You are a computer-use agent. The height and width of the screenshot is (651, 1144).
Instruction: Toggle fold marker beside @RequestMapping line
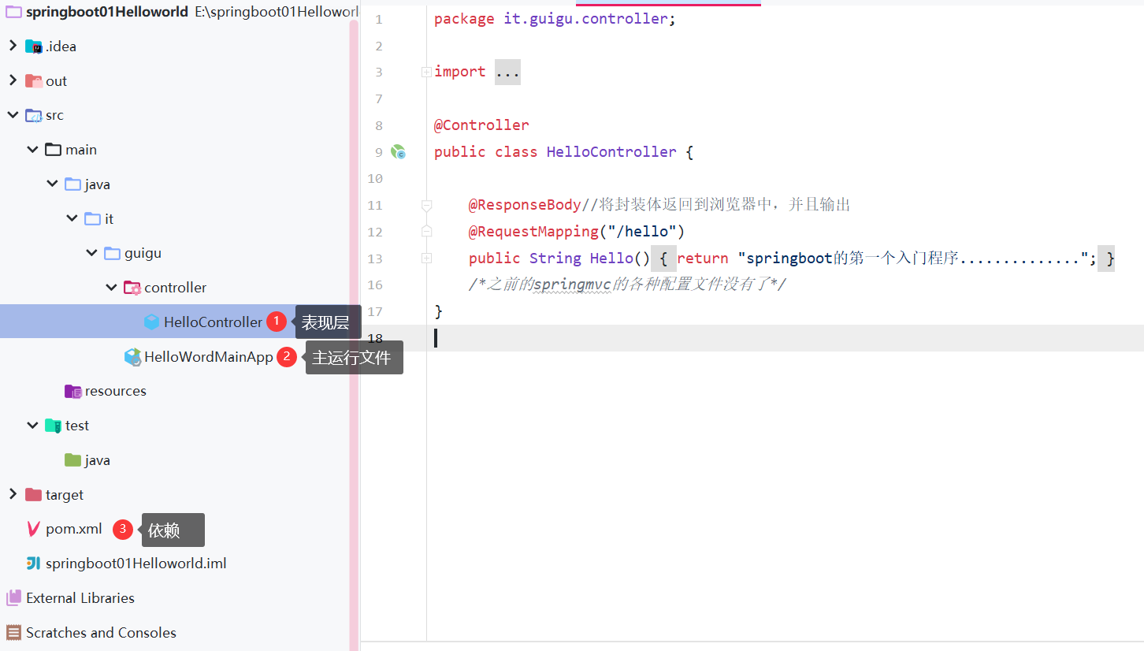click(x=426, y=231)
